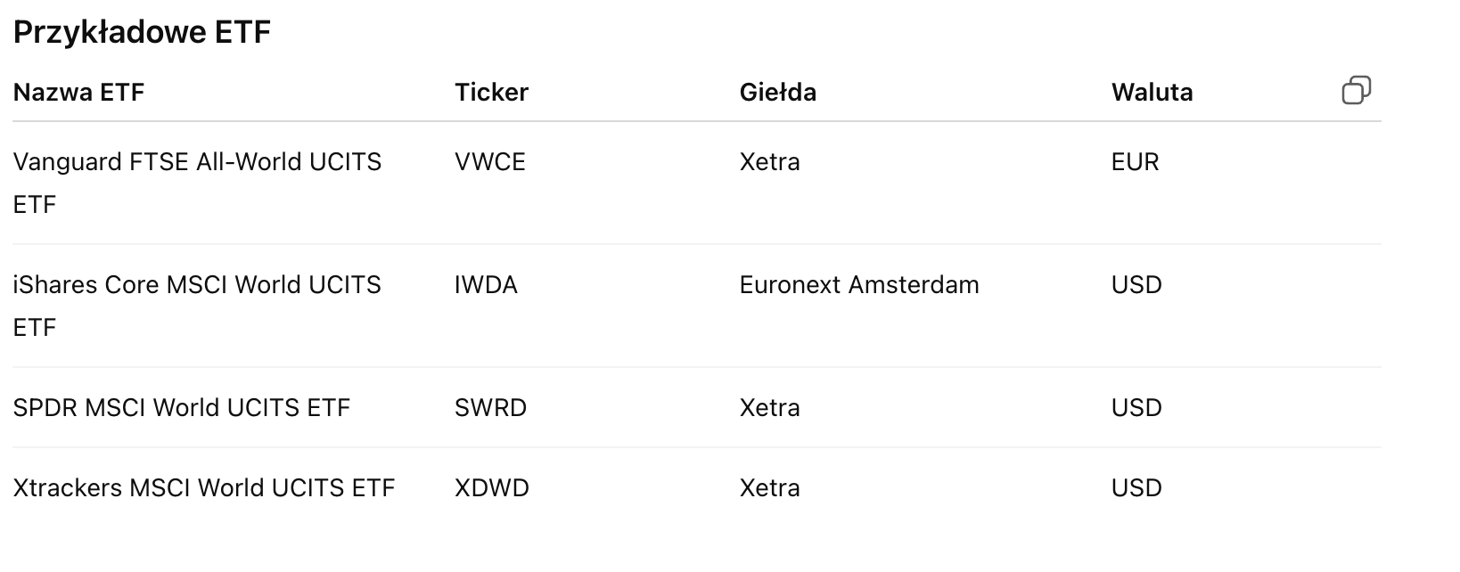The height and width of the screenshot is (572, 1460).
Task: Click Xetra in the SPDR row
Action: pyautogui.click(x=769, y=408)
